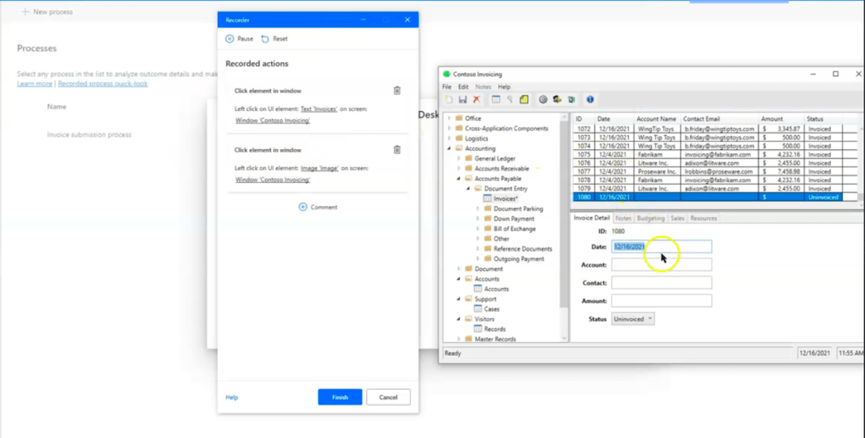This screenshot has height=438, width=865.
Task: Open the File menu in Contoso Invoicing
Action: tap(447, 86)
